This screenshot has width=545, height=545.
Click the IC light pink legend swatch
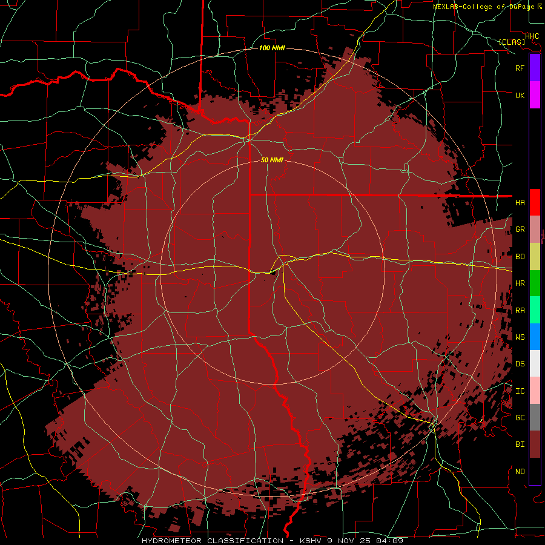click(535, 391)
